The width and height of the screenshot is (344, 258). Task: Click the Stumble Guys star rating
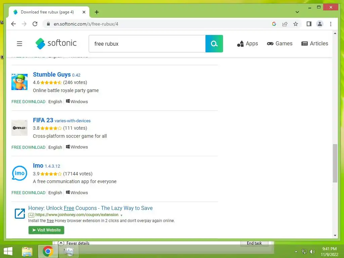[x=51, y=83]
